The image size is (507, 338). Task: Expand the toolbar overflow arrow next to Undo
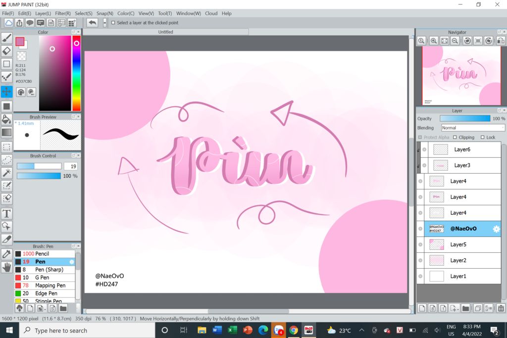[105, 23]
